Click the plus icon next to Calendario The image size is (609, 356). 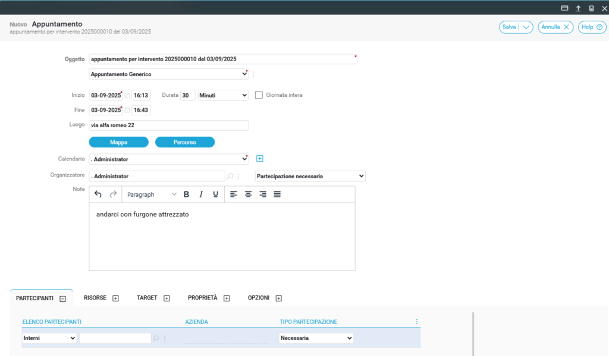click(259, 159)
